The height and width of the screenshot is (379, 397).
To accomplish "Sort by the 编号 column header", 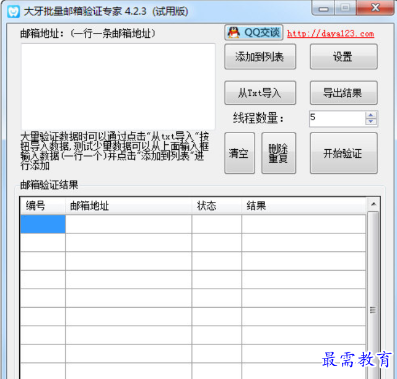I will pyautogui.click(x=43, y=206).
